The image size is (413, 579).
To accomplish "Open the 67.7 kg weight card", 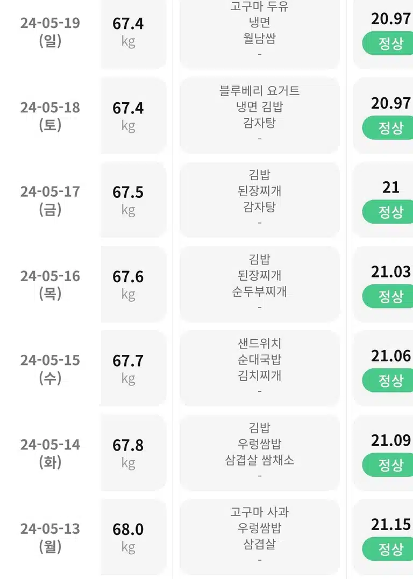I will (133, 368).
